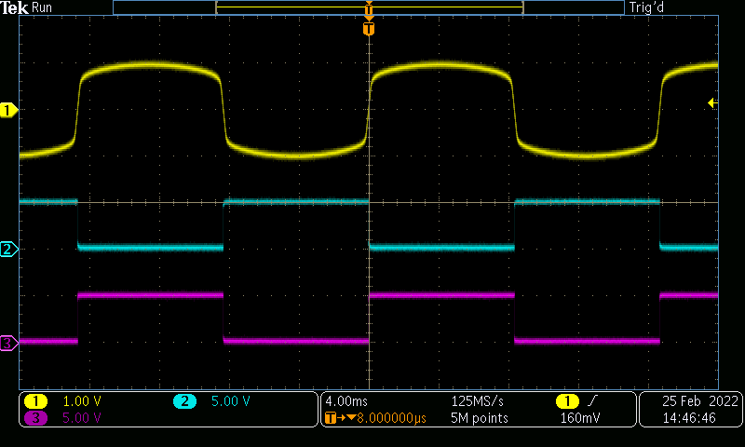Select the orange trigger position T marker
Screen dimensions: 745x447
pyautogui.click(x=369, y=30)
